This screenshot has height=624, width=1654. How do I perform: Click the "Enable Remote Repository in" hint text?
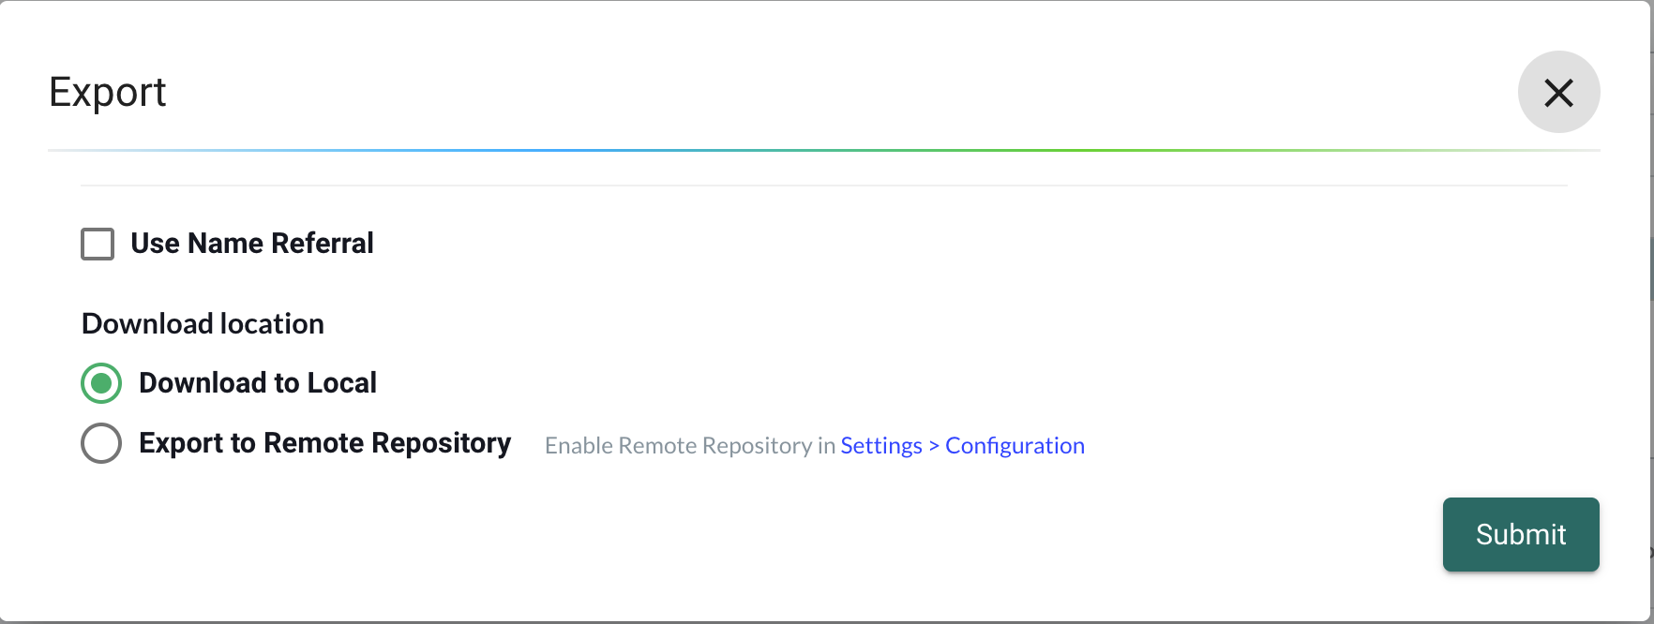click(689, 446)
